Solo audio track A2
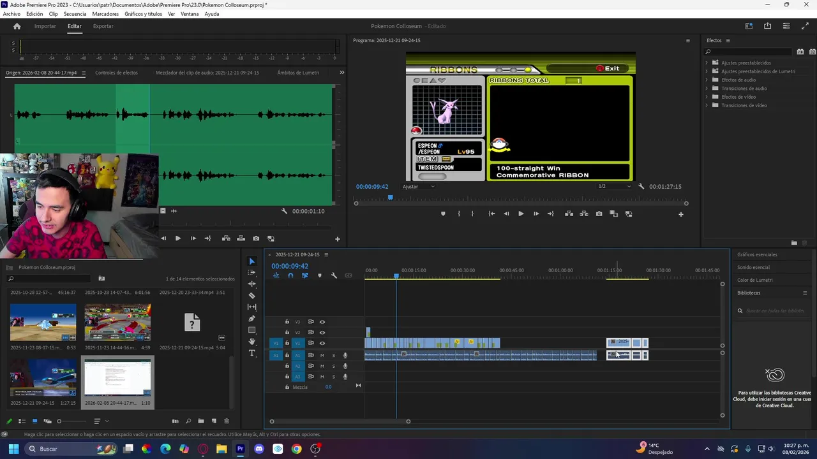The height and width of the screenshot is (459, 817). click(333, 366)
